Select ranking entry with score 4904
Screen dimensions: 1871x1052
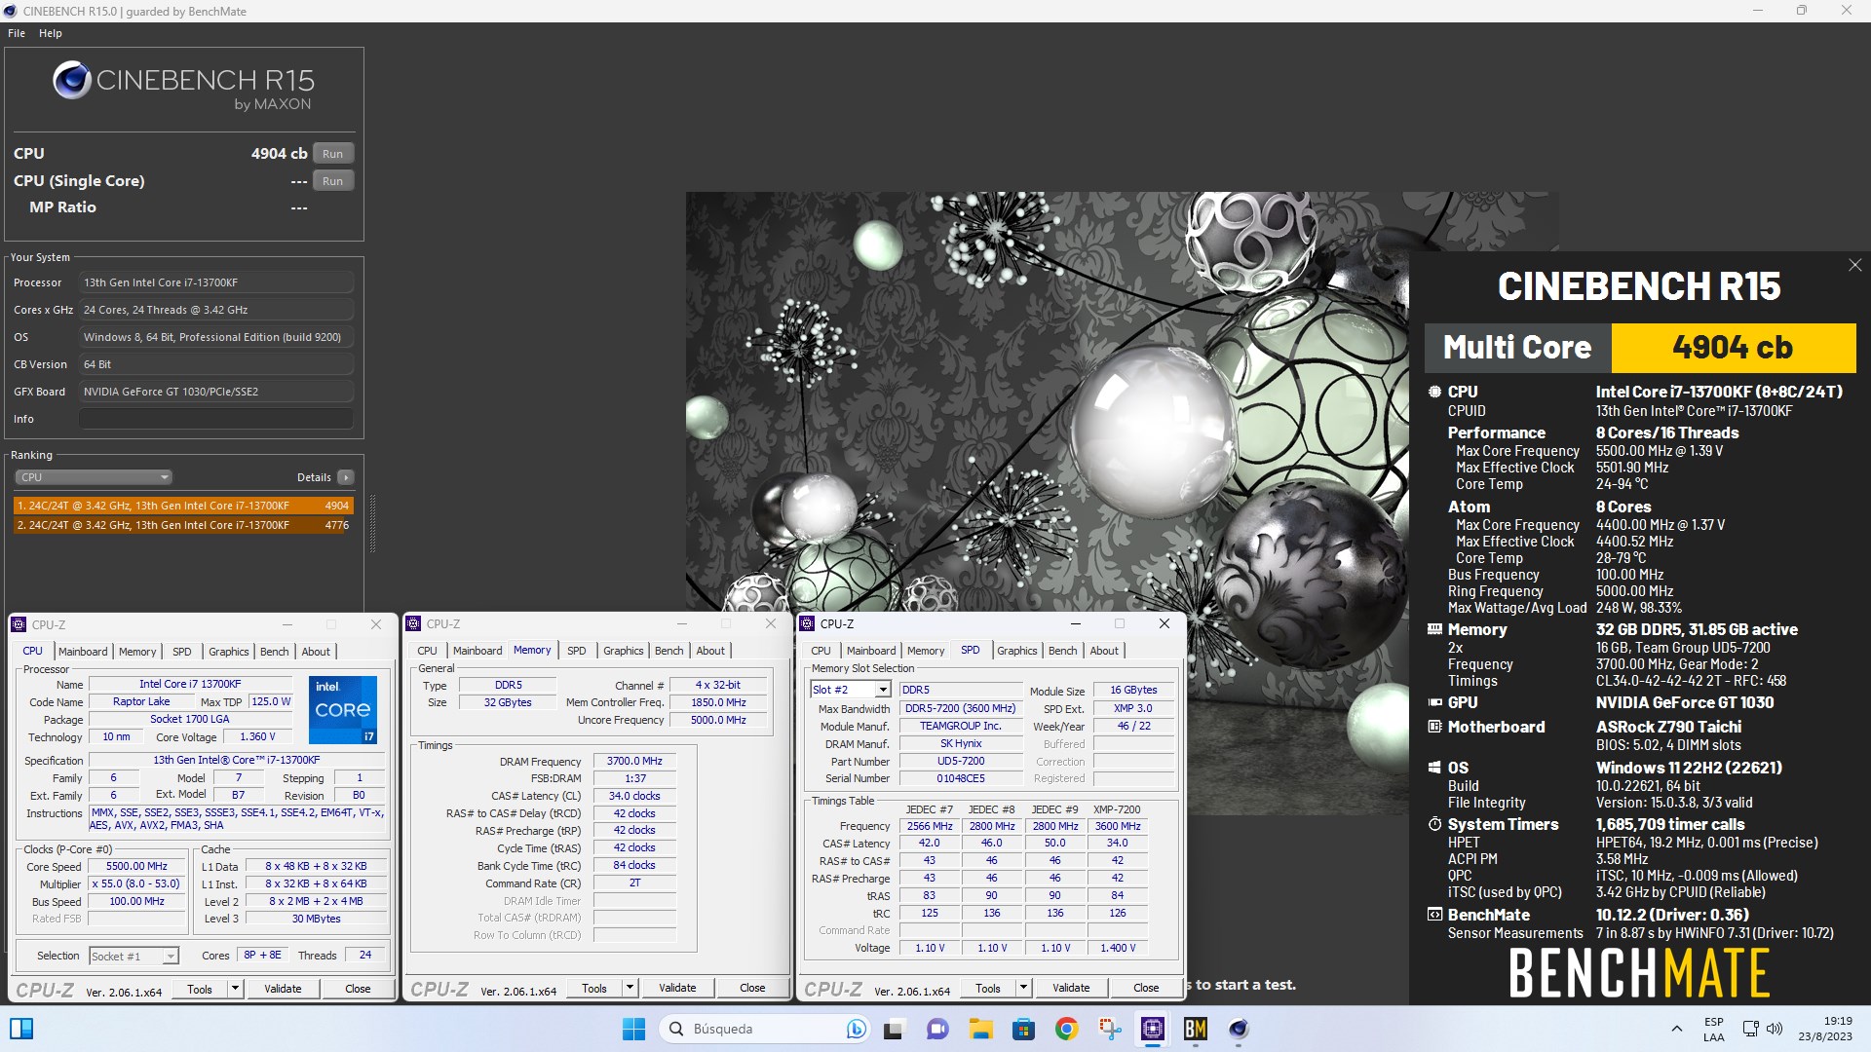(x=183, y=506)
